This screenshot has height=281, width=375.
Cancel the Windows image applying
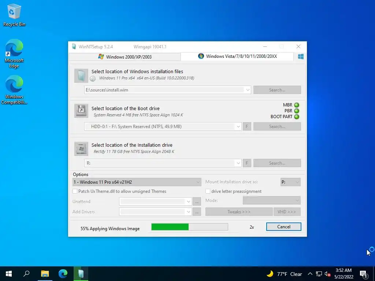284,227
